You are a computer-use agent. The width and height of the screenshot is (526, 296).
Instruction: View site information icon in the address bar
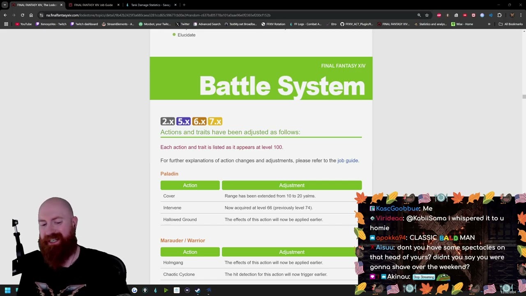click(41, 15)
